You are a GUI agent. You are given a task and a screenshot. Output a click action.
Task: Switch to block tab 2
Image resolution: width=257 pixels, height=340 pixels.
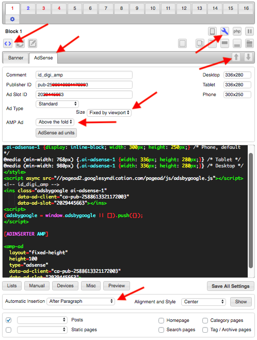coord(28,8)
